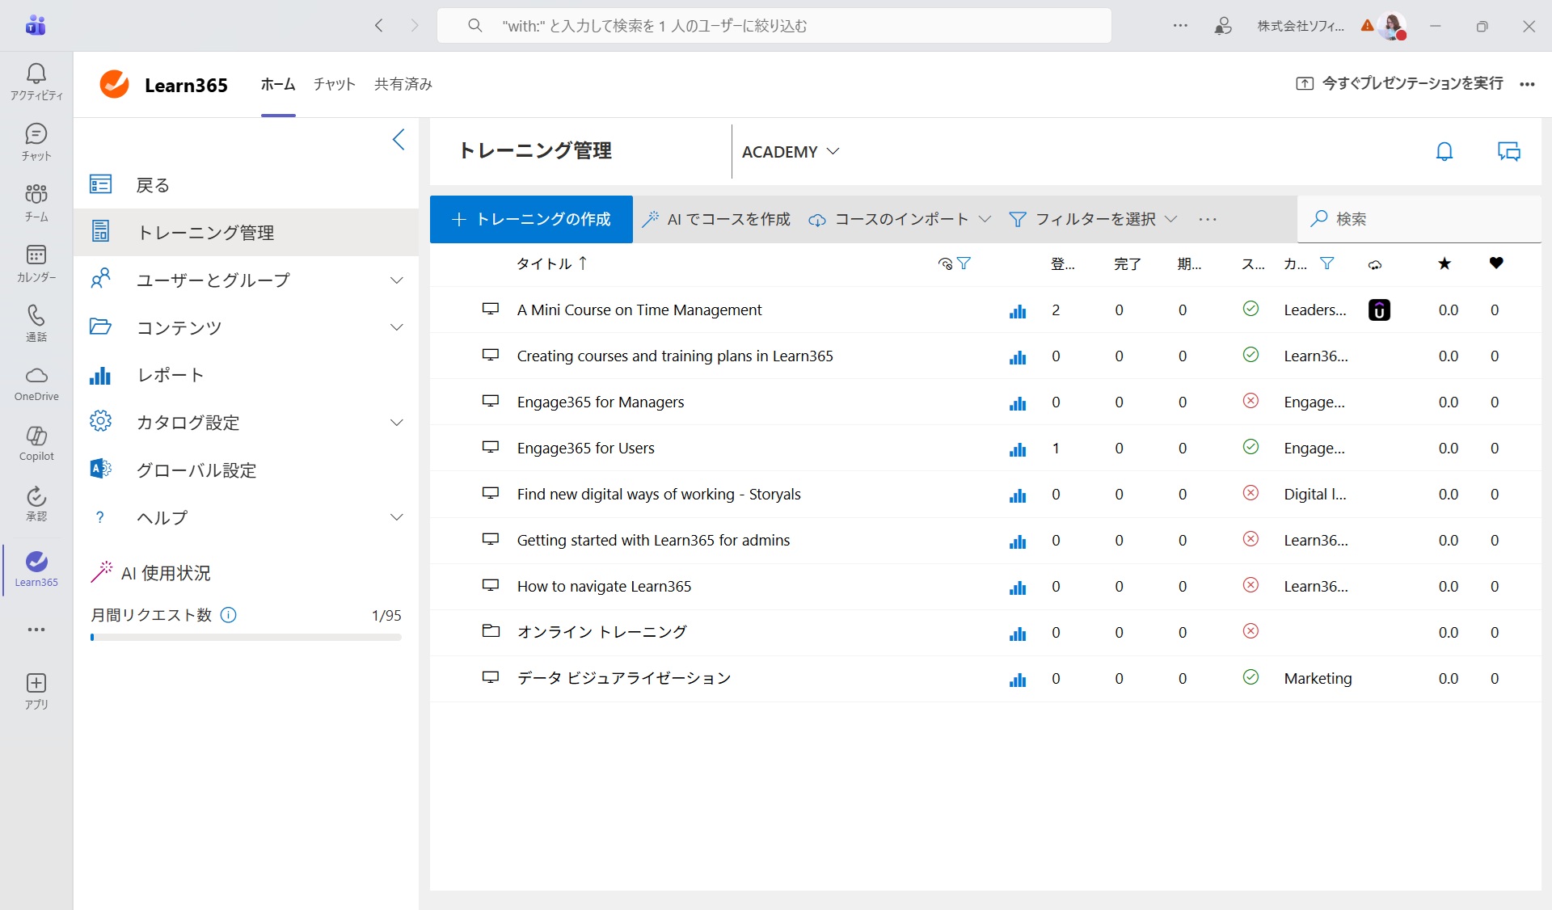Click the Udemy provider icon on A Mini Course
Screen dimensions: 1552x910
1379,310
